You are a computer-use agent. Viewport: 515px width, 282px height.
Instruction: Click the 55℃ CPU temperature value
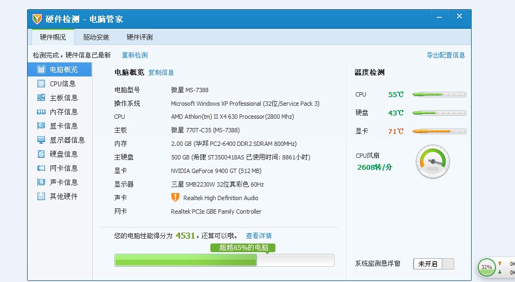pyautogui.click(x=396, y=95)
